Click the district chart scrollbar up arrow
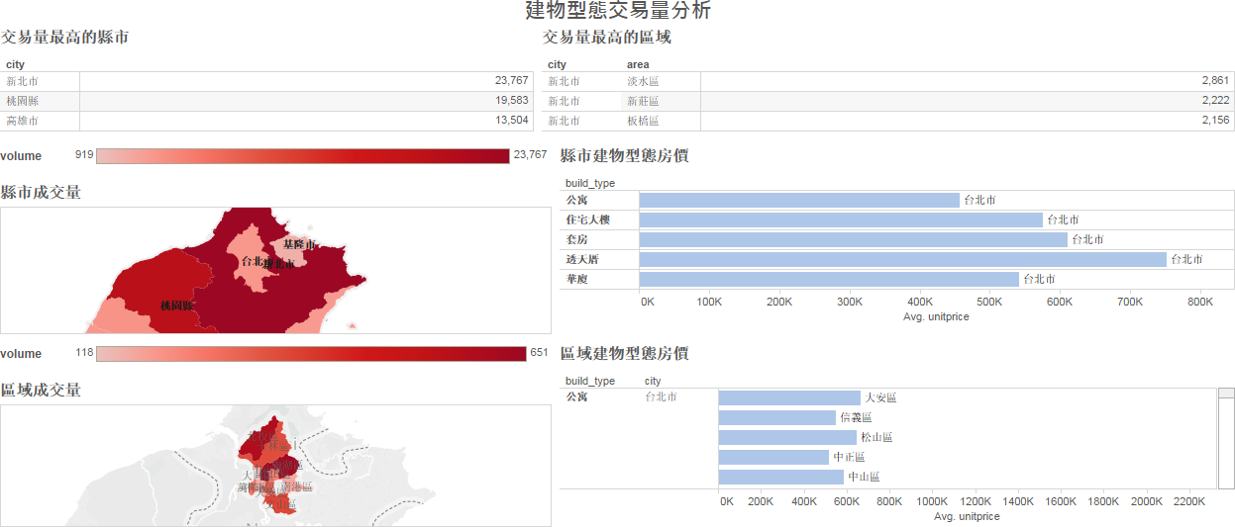This screenshot has width=1235, height=527. [x=1226, y=393]
